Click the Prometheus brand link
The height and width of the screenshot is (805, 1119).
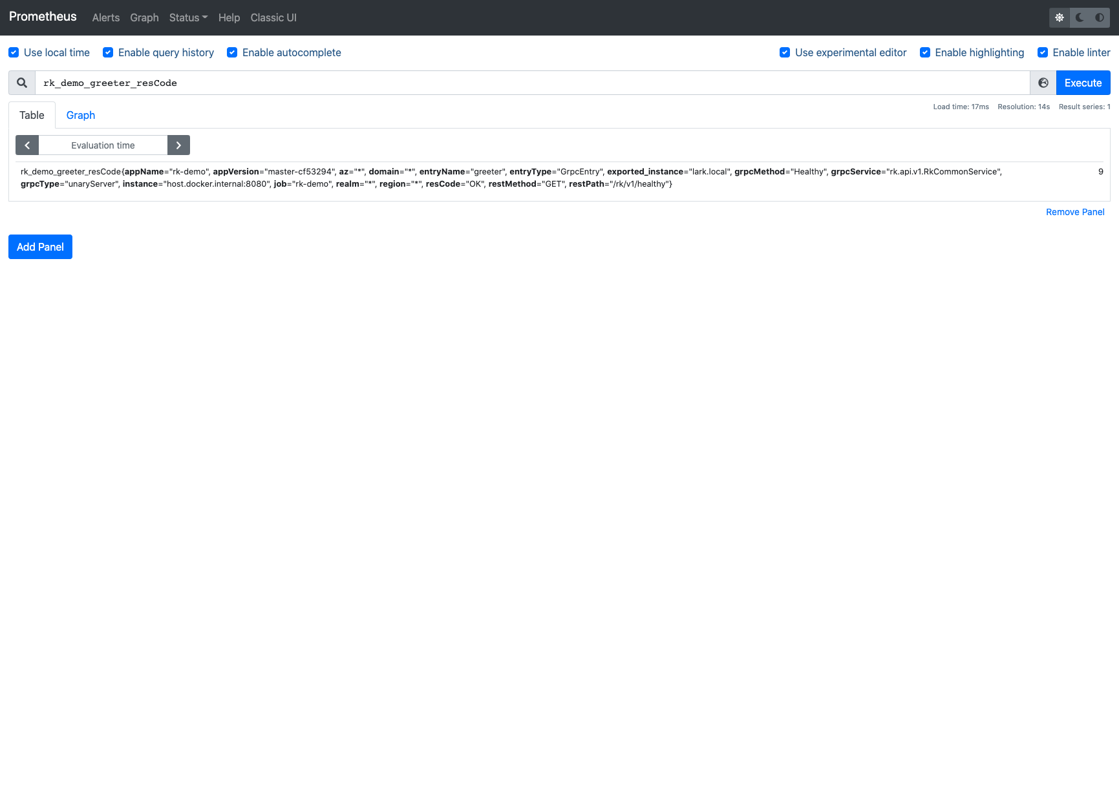click(43, 17)
